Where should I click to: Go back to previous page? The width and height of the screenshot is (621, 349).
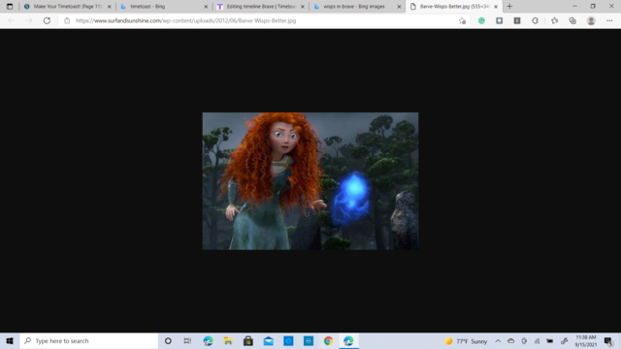11,20
